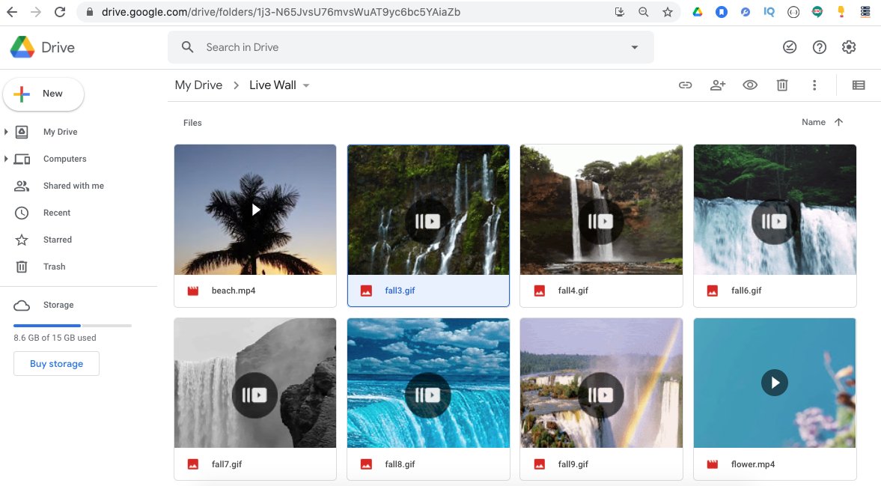Open My Drive in the sidebar
The height and width of the screenshot is (486, 881).
(60, 132)
